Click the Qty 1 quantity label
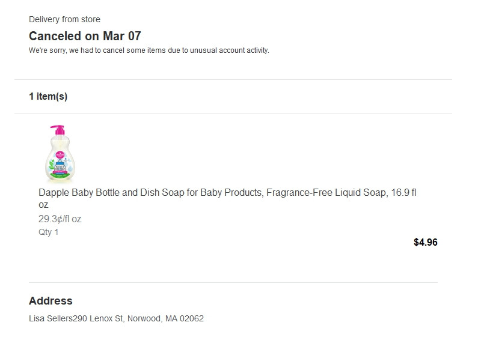The image size is (481, 364). (x=48, y=232)
